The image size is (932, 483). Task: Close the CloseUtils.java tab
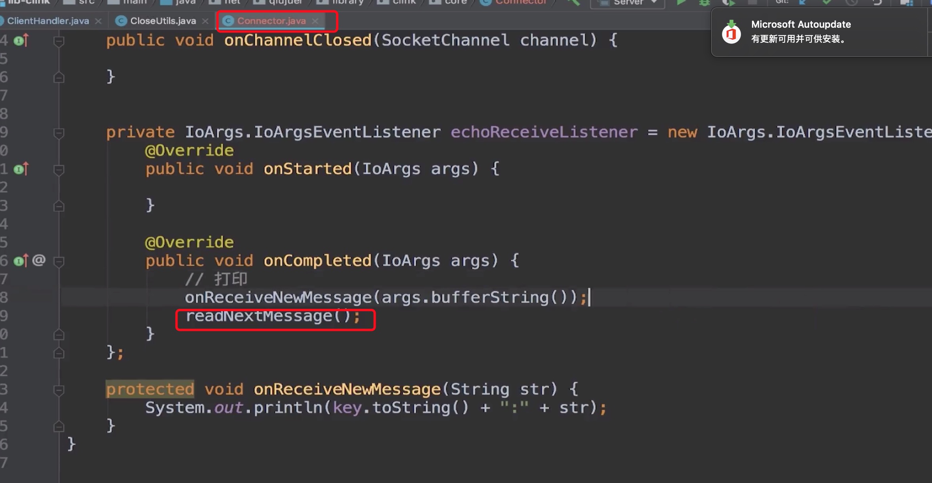[205, 21]
